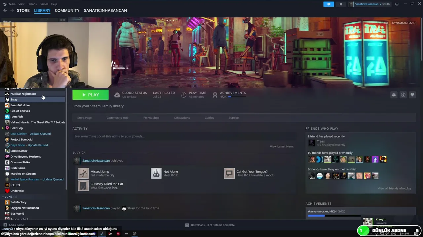Open the Community Hub link
The height and width of the screenshot is (237, 423).
(x=117, y=118)
